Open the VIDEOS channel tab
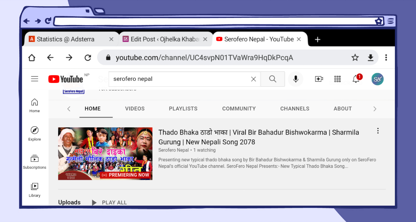This screenshot has height=222, width=416. [x=135, y=109]
